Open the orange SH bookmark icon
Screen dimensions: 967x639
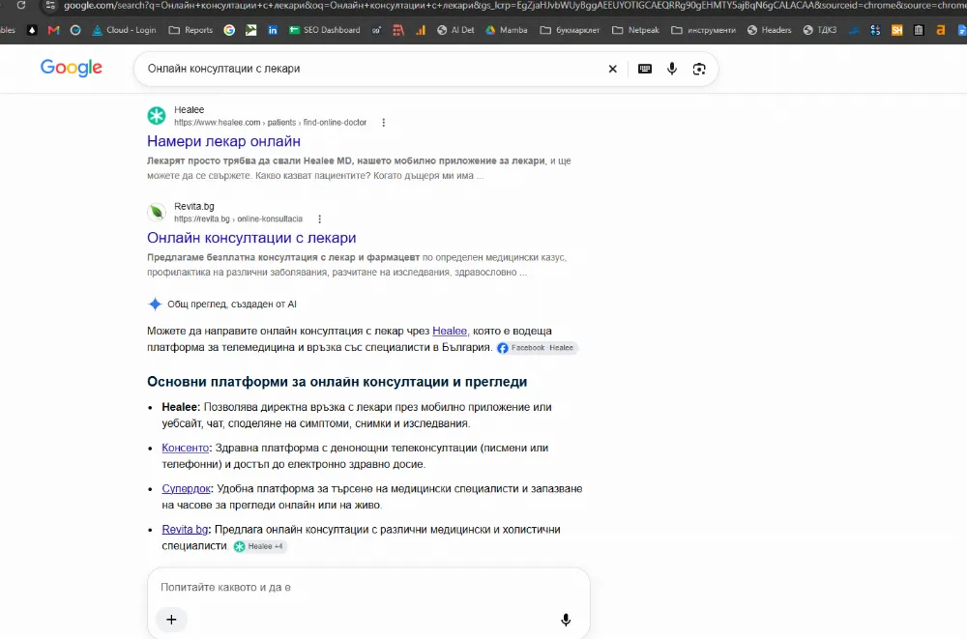896,30
